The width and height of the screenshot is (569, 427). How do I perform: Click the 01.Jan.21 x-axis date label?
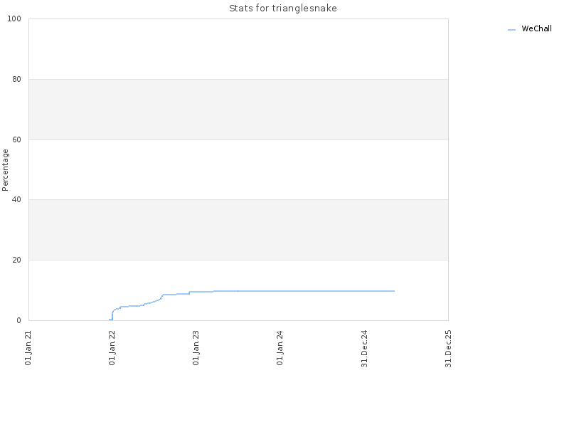(x=28, y=348)
